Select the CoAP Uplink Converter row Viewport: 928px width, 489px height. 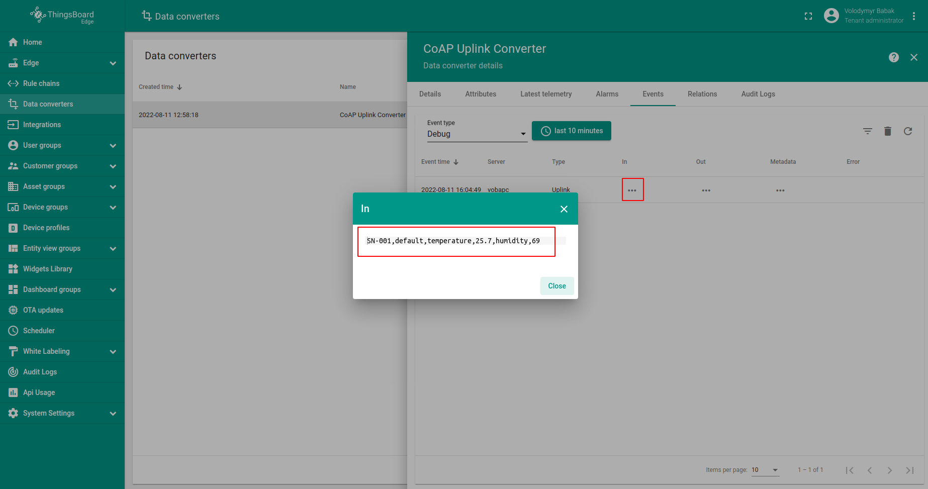coord(270,115)
